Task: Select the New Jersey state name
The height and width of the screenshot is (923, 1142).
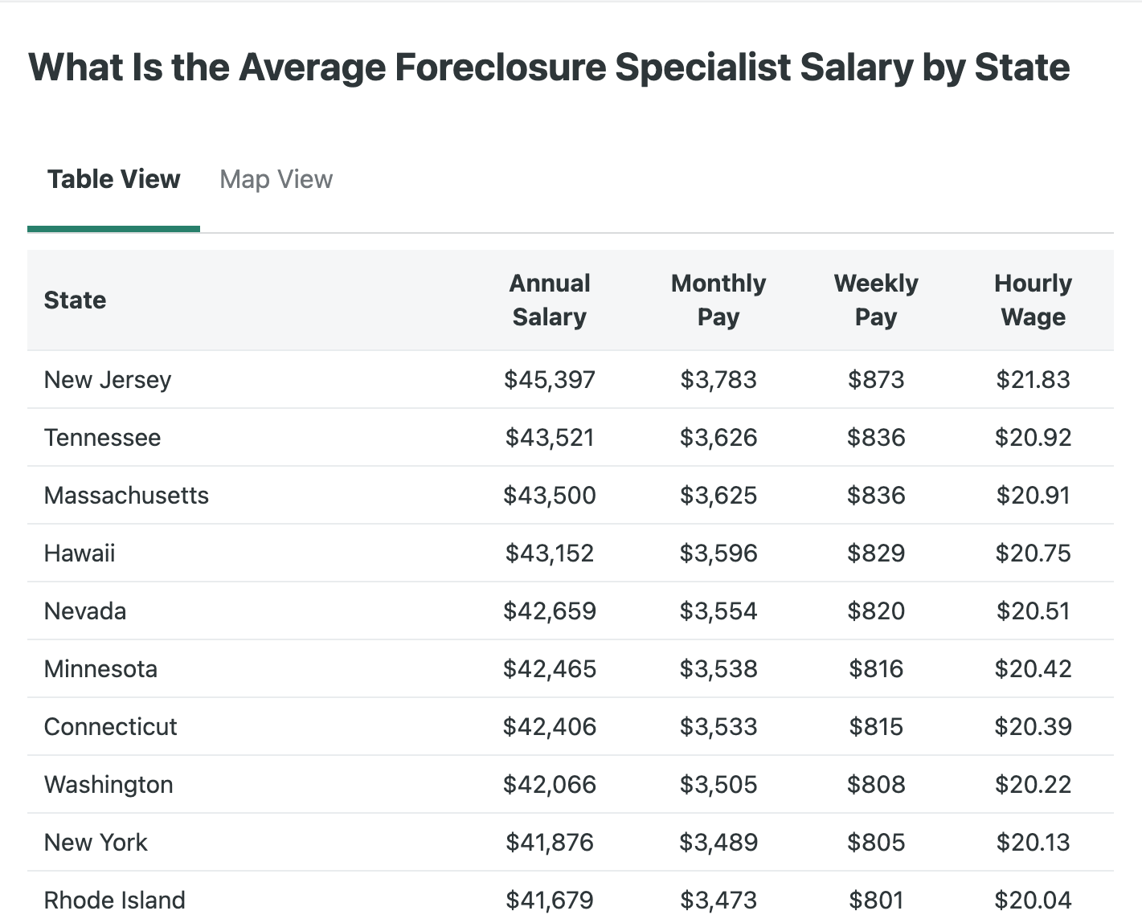Action: (x=108, y=380)
